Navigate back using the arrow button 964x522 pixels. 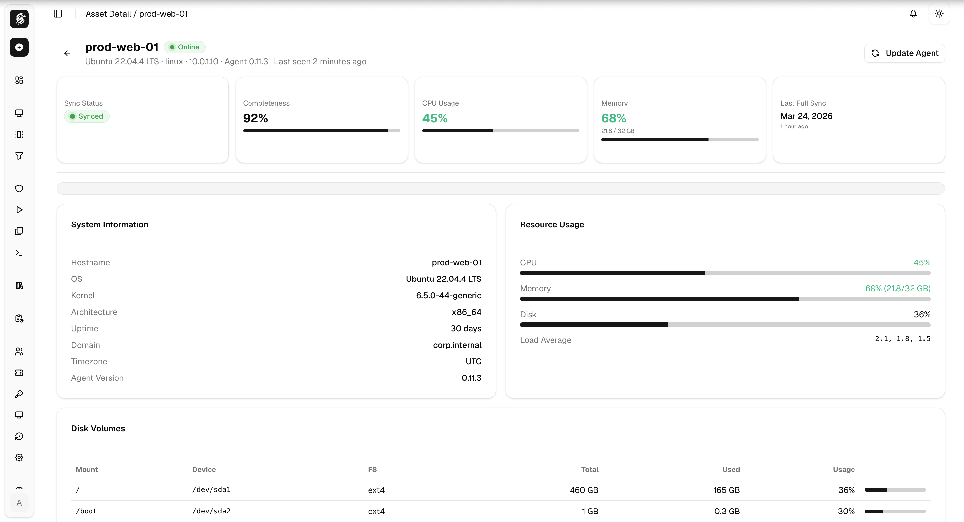point(67,53)
